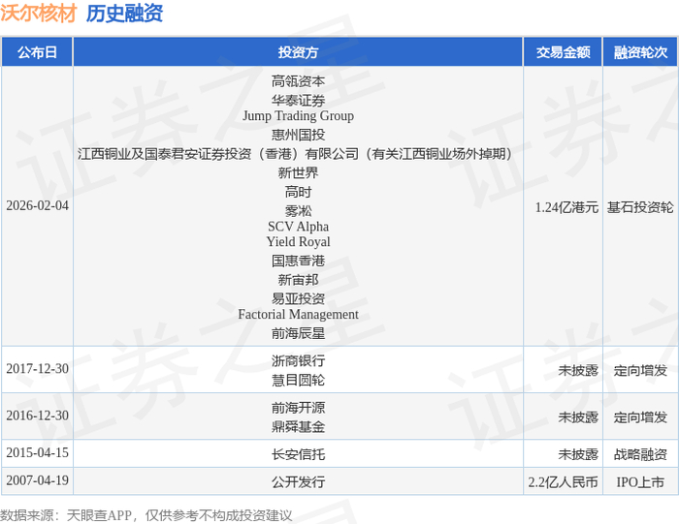Click investor 易亚投资
This screenshot has width=679, height=524.
tap(298, 298)
